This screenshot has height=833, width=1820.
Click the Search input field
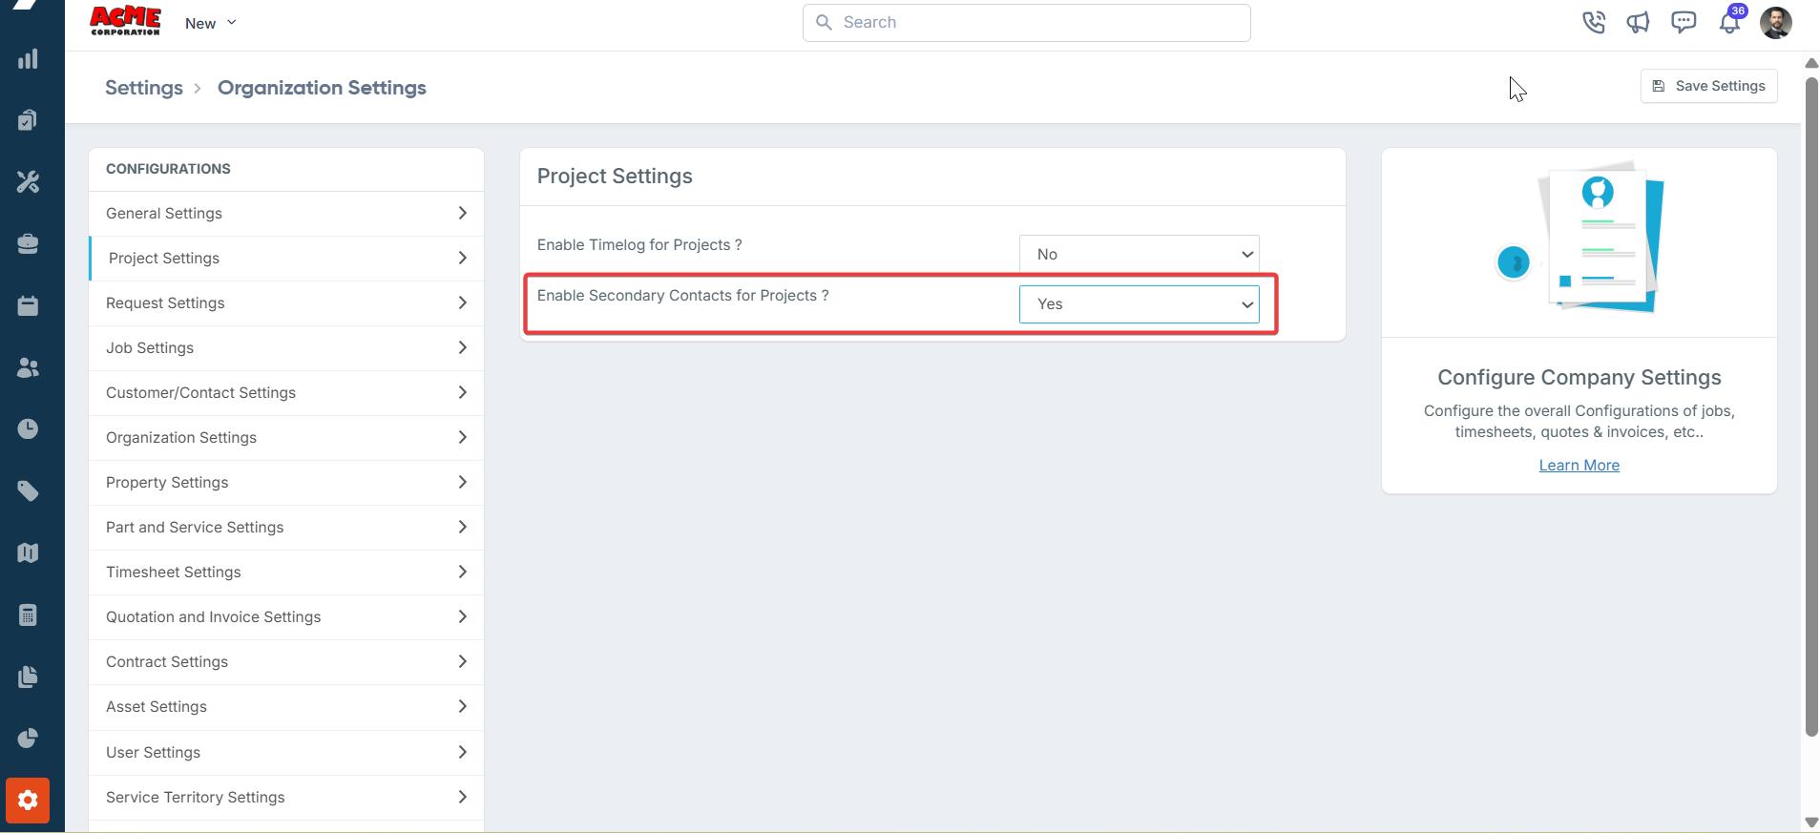pos(1026,23)
